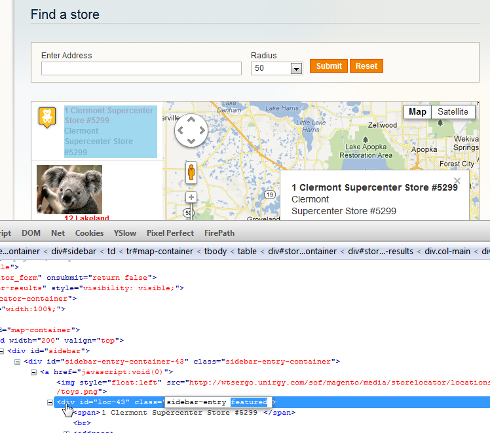Click the Enter Address input field
This screenshot has height=433, width=490.
(141, 68)
